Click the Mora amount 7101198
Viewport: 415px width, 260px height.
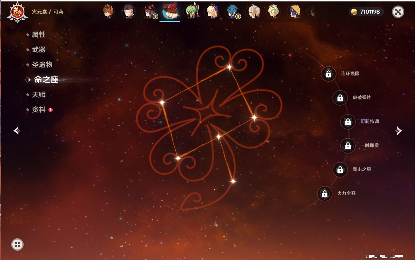pyautogui.click(x=370, y=12)
